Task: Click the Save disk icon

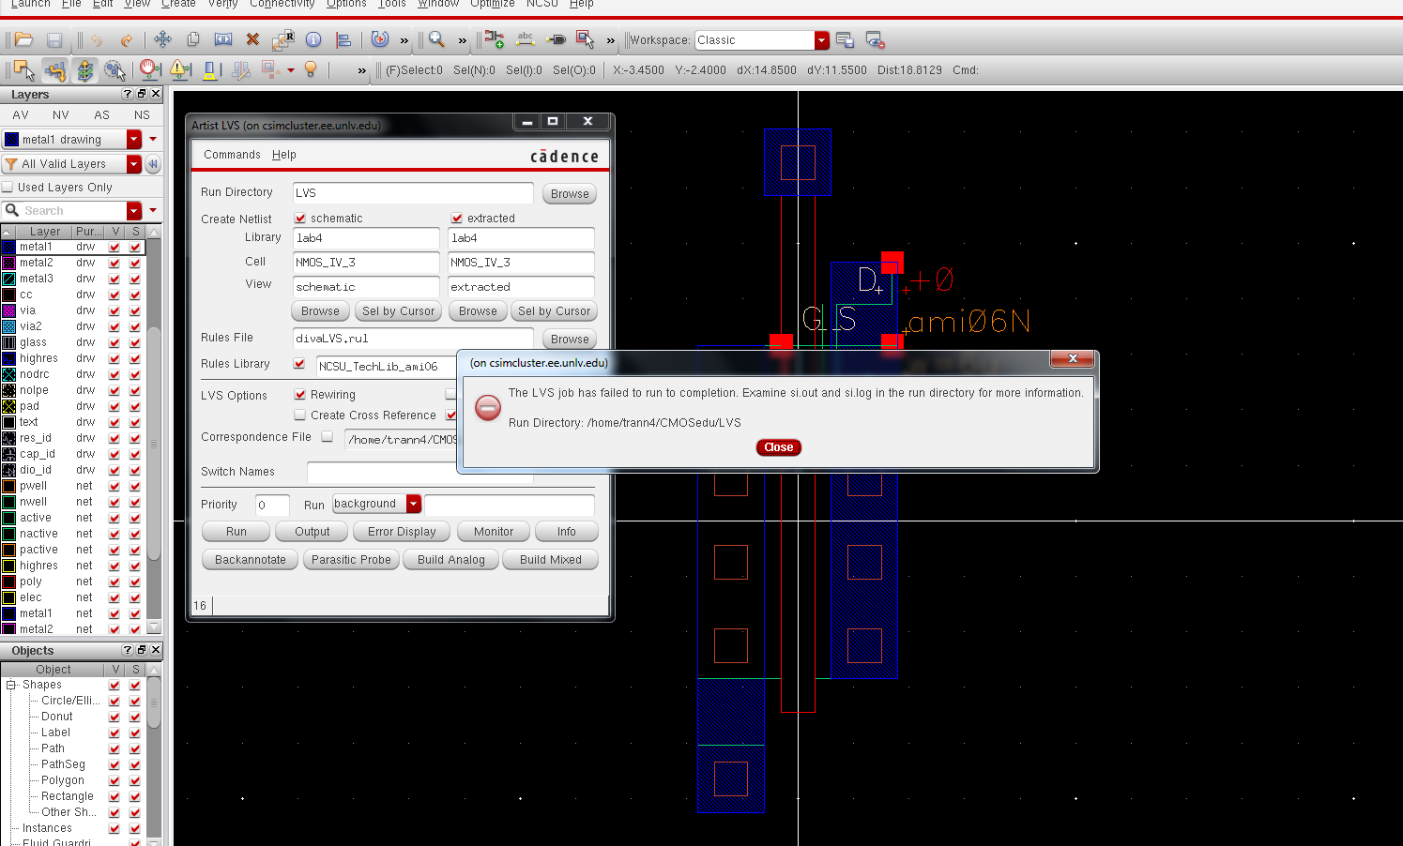Action: pyautogui.click(x=54, y=39)
